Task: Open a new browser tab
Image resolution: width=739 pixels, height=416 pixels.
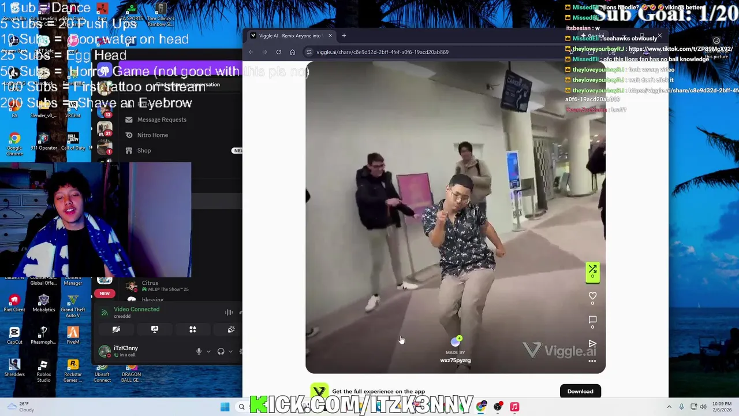Action: 344,36
